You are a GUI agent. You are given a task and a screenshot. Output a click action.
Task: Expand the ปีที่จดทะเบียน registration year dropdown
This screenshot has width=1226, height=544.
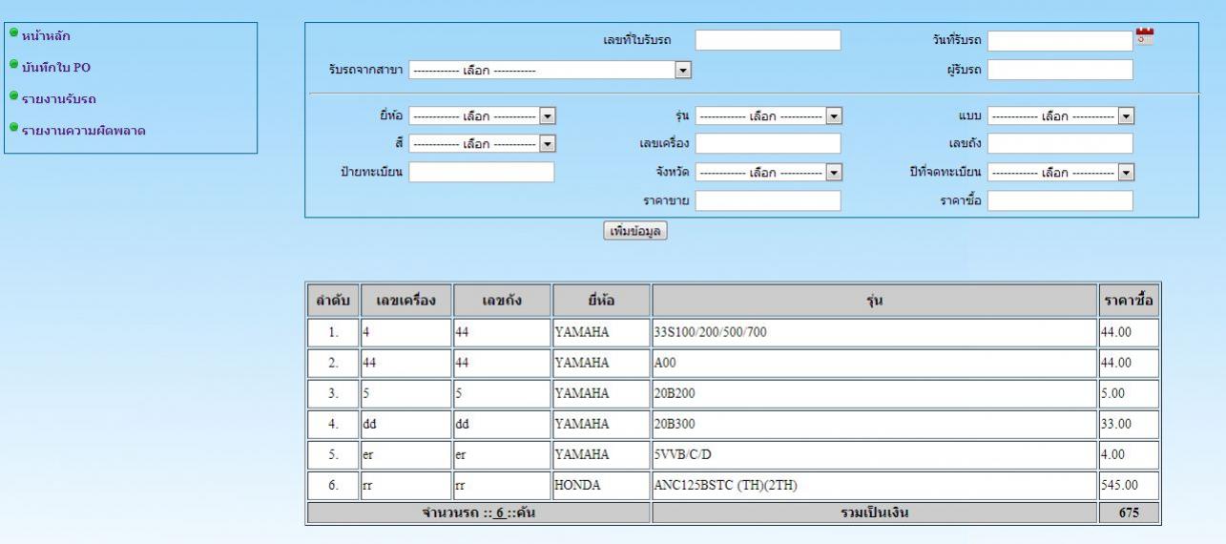[1061, 172]
